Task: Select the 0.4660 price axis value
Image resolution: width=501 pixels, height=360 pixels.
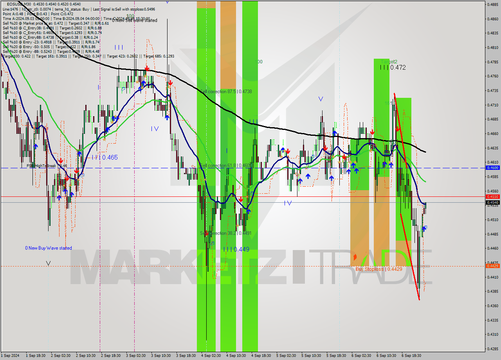Action: click(x=492, y=134)
